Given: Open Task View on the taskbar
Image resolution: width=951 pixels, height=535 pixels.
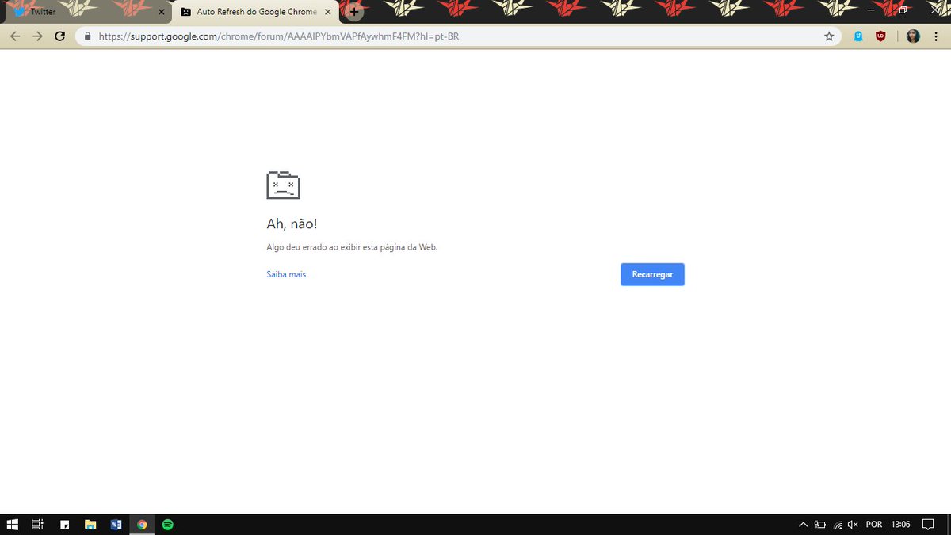Looking at the screenshot, I should 37,524.
